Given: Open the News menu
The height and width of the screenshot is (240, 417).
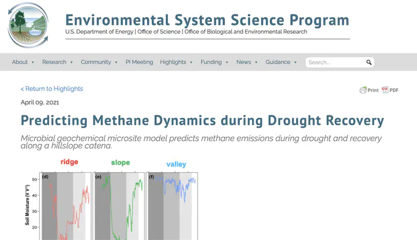Looking at the screenshot, I should tap(244, 62).
